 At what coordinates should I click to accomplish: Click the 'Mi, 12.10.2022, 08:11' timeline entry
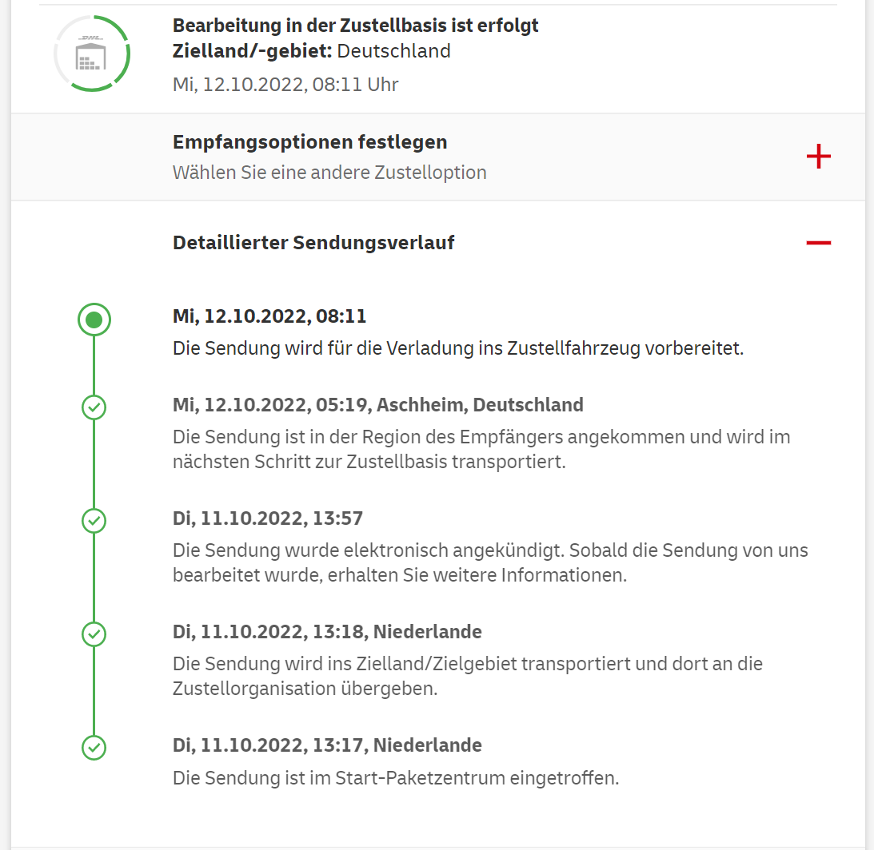point(269,316)
